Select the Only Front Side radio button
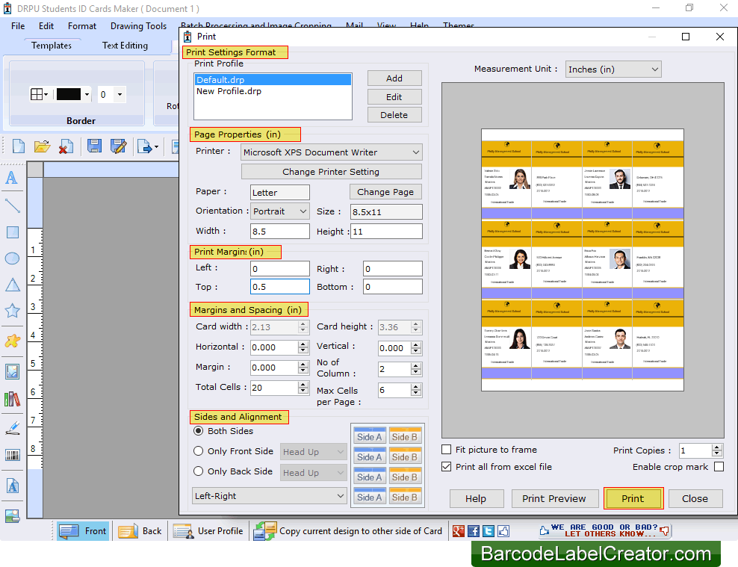738x567 pixels. tap(198, 451)
